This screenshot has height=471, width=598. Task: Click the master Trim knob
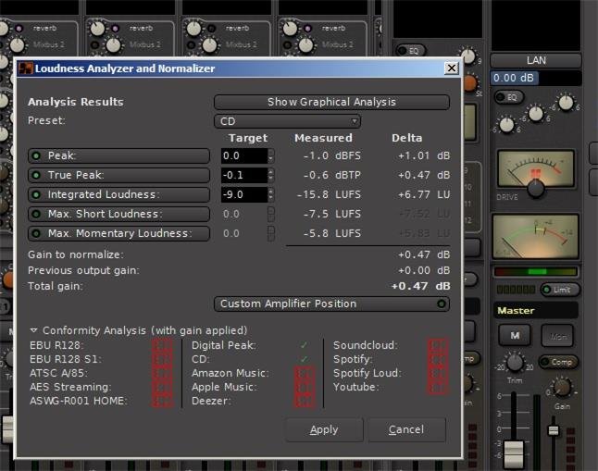click(515, 362)
